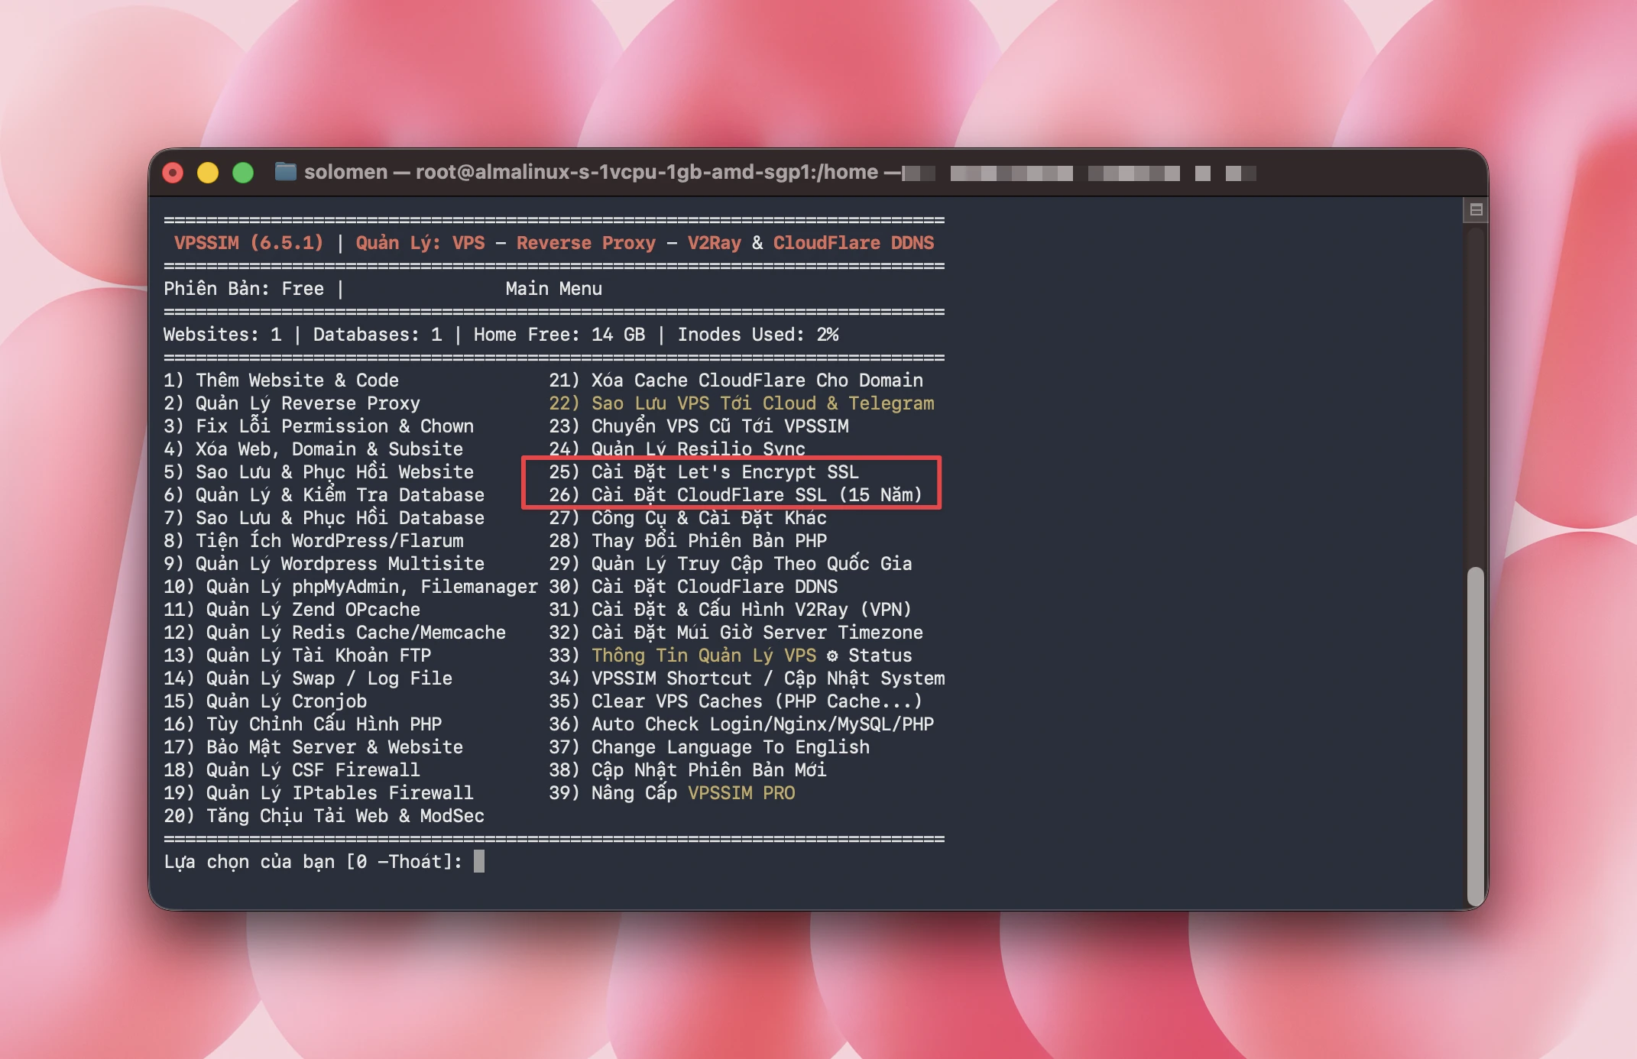Screen dimensions: 1637x1059
Task: Click '7) Sao Lưu & Phục Hồi Database'
Action: click(324, 518)
